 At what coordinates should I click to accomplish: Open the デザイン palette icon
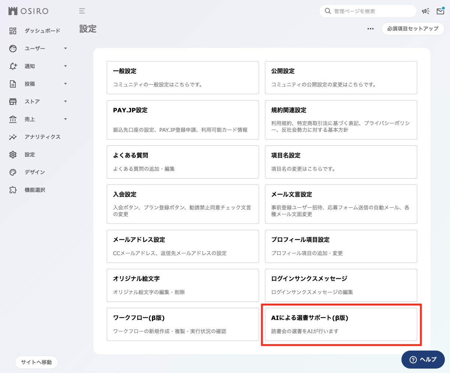tap(13, 172)
